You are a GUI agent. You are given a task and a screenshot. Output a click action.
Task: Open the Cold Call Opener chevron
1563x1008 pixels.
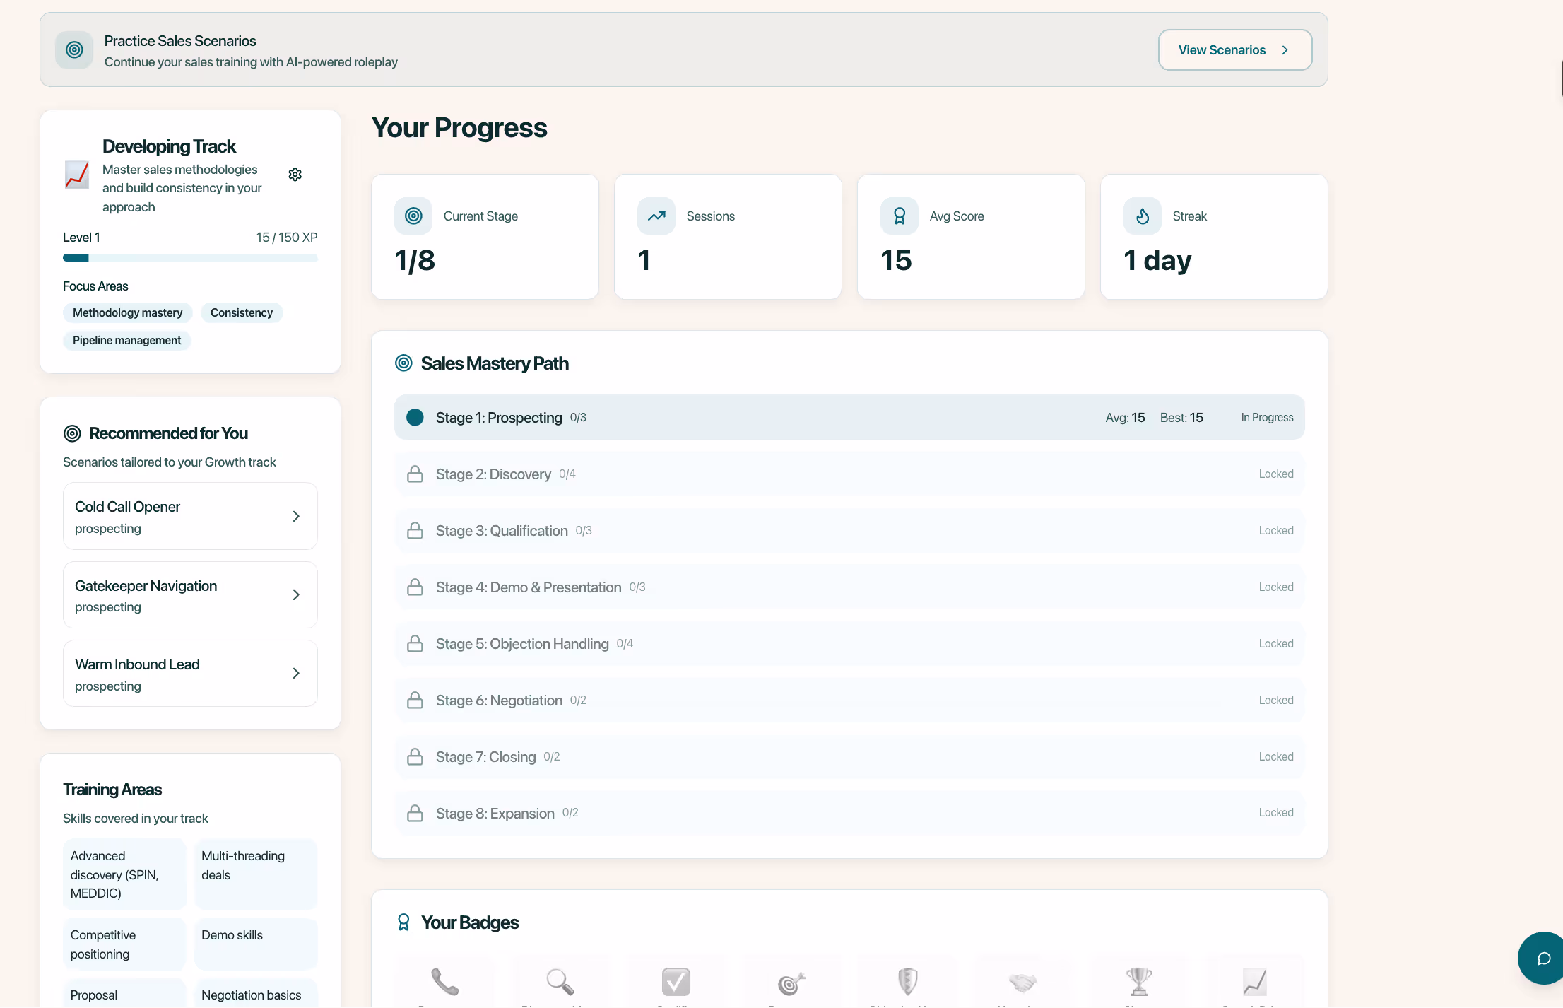coord(296,517)
